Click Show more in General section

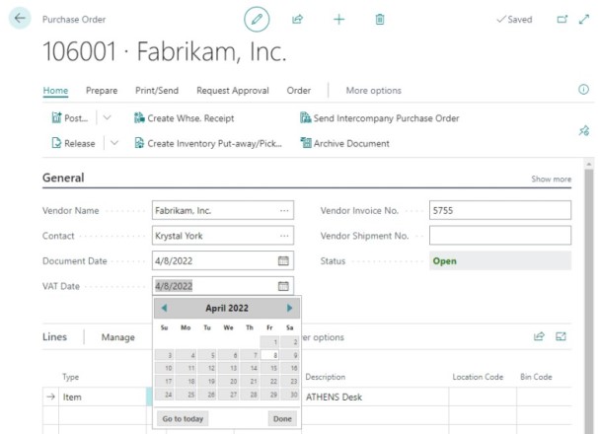pyautogui.click(x=551, y=179)
